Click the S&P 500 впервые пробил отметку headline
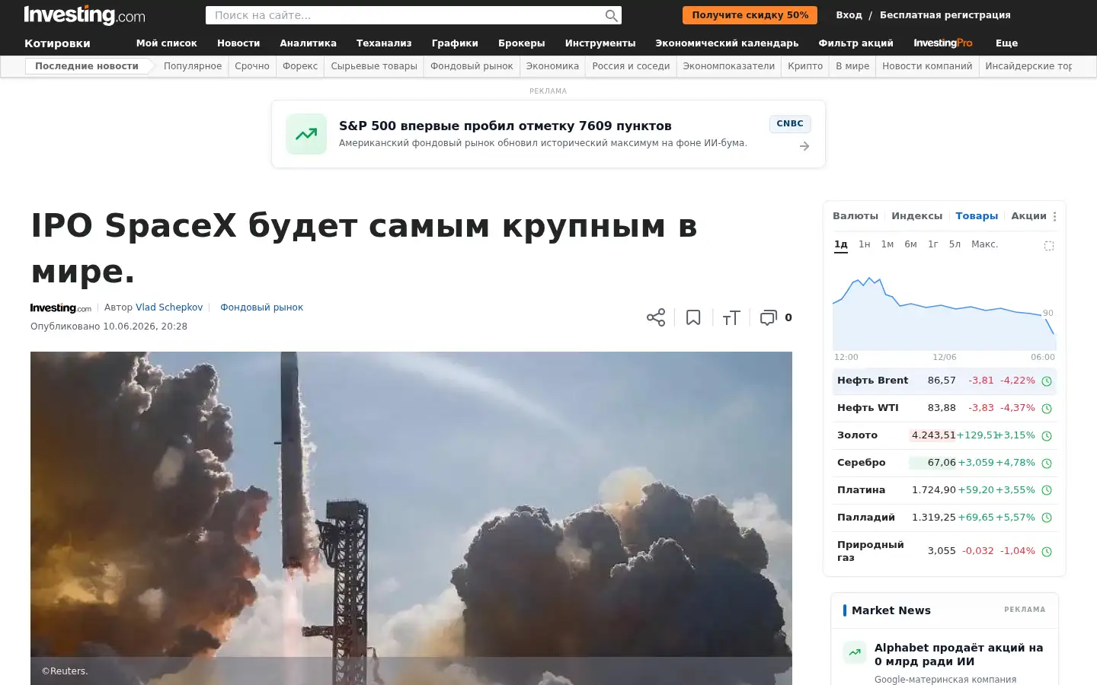1097x685 pixels. tap(505, 126)
